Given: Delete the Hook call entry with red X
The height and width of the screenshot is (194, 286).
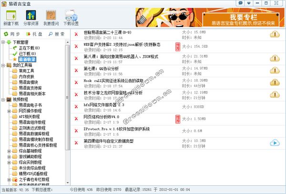Looking at the screenshot, I should (76, 82).
